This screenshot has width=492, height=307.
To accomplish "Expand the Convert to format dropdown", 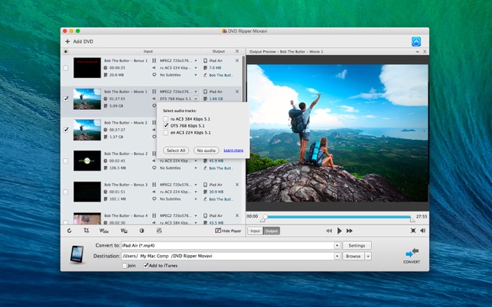I will coord(337,245).
